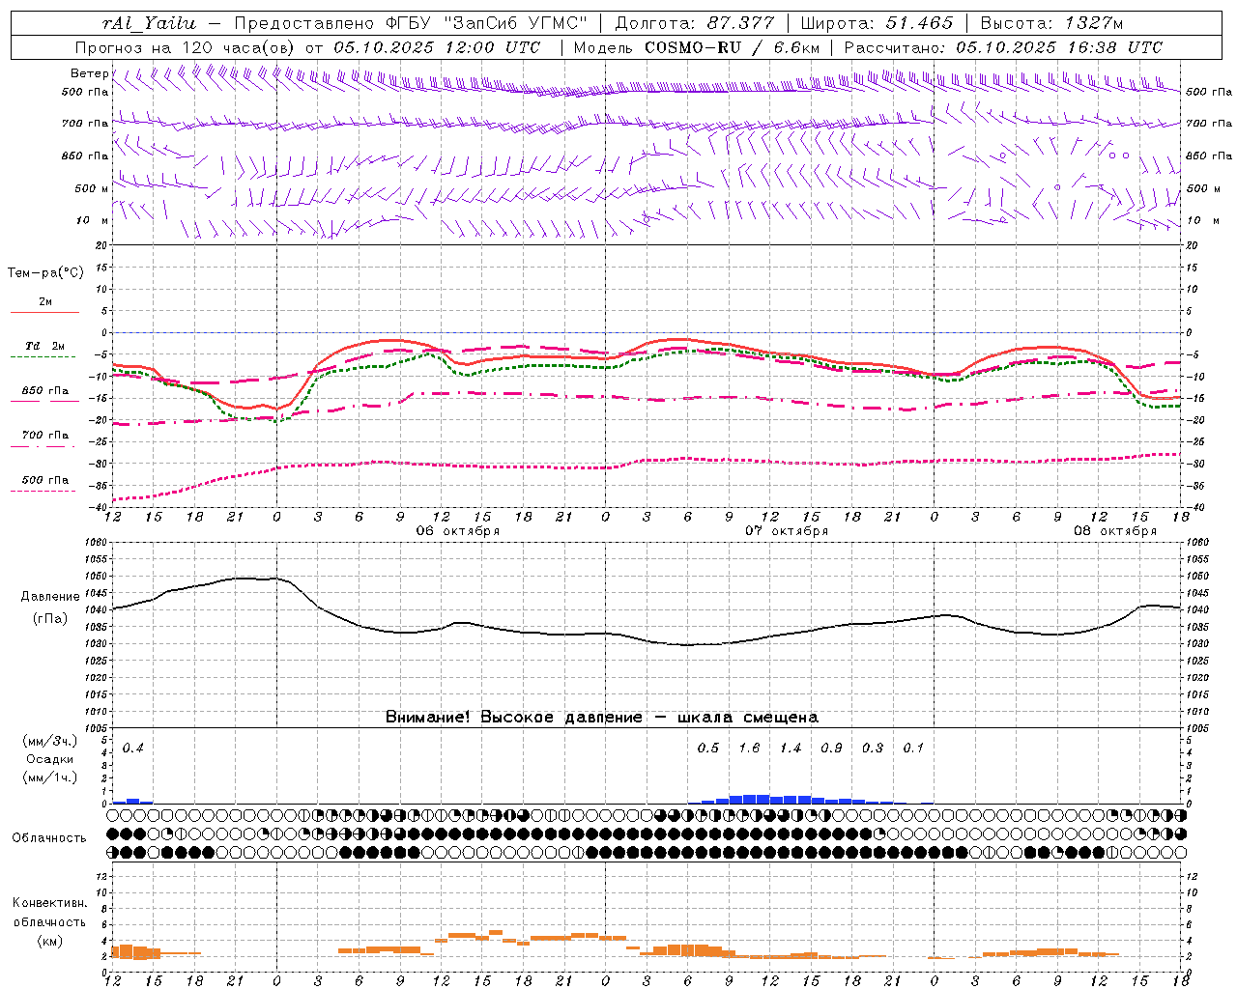Click the 0.1 precipitation amount
The height and width of the screenshot is (989, 1237).
913,749
